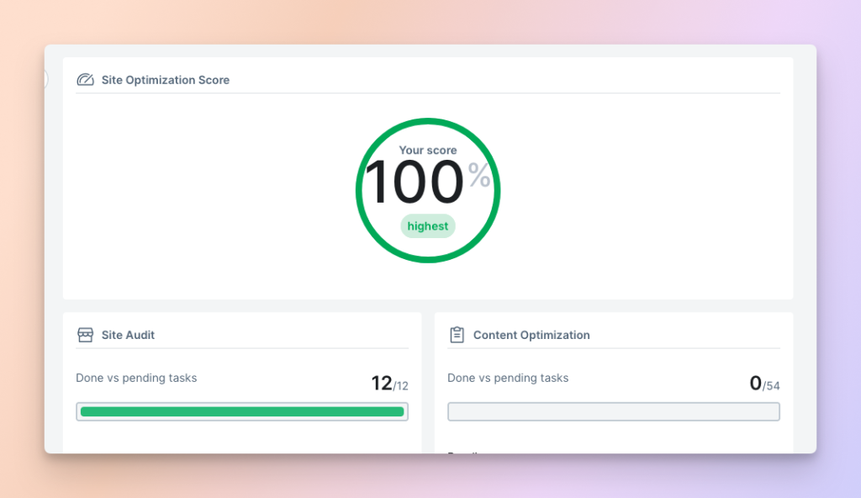
Task: Click the clipboard icon beside Content Optimization
Action: pyautogui.click(x=457, y=334)
